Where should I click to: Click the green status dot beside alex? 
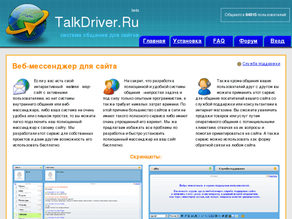coord(210,168)
